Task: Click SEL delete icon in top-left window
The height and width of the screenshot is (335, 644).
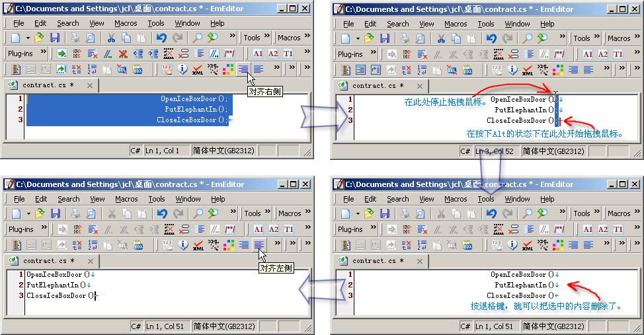Action: pyautogui.click(x=122, y=69)
